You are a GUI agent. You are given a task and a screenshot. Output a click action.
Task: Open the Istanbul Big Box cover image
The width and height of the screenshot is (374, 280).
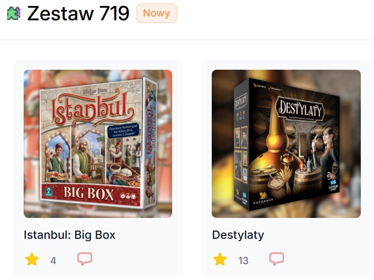click(98, 144)
